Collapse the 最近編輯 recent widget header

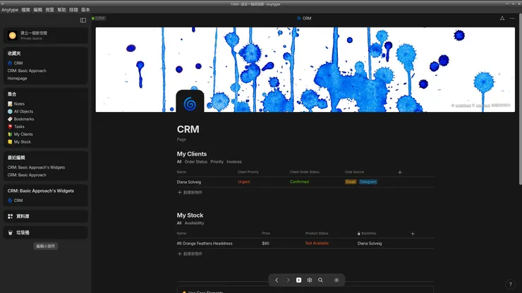tap(16, 158)
